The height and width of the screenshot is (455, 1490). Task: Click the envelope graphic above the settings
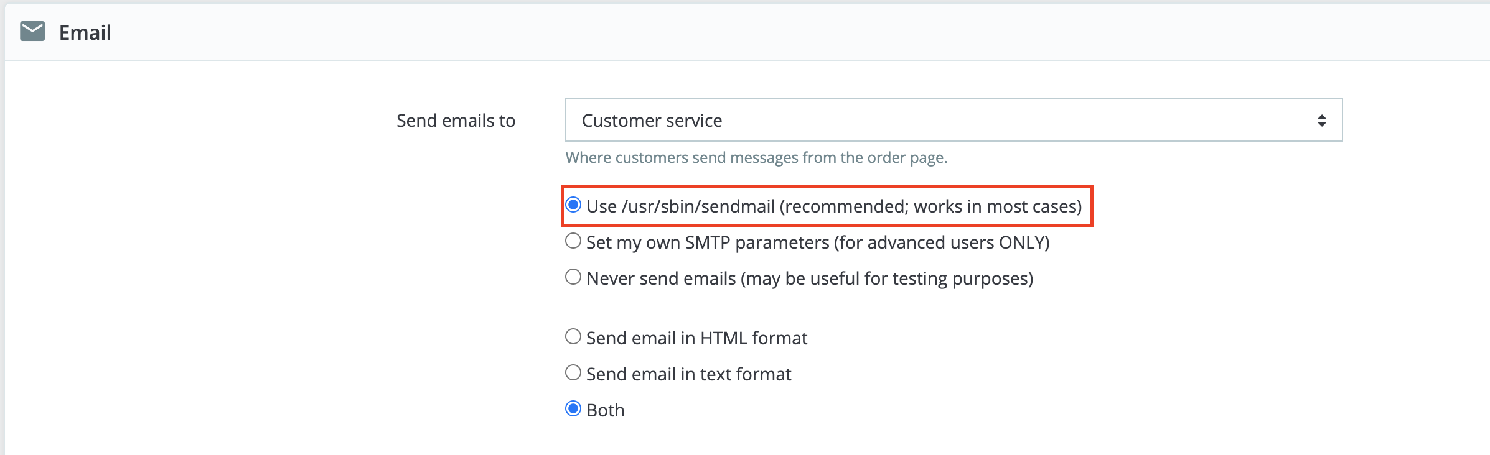click(x=32, y=30)
